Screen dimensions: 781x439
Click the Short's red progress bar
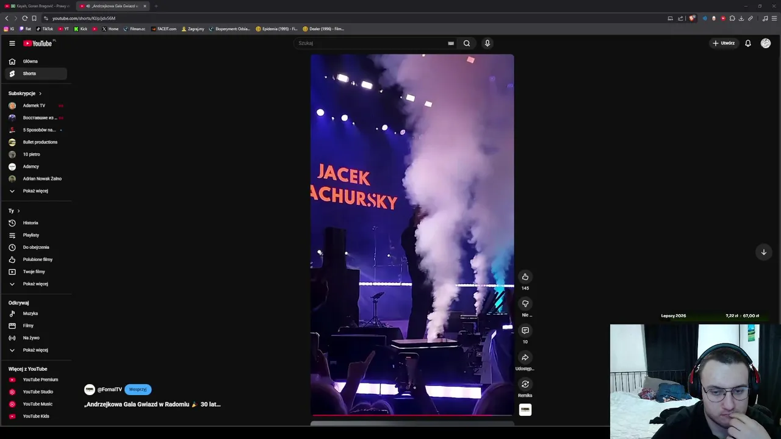click(412, 415)
